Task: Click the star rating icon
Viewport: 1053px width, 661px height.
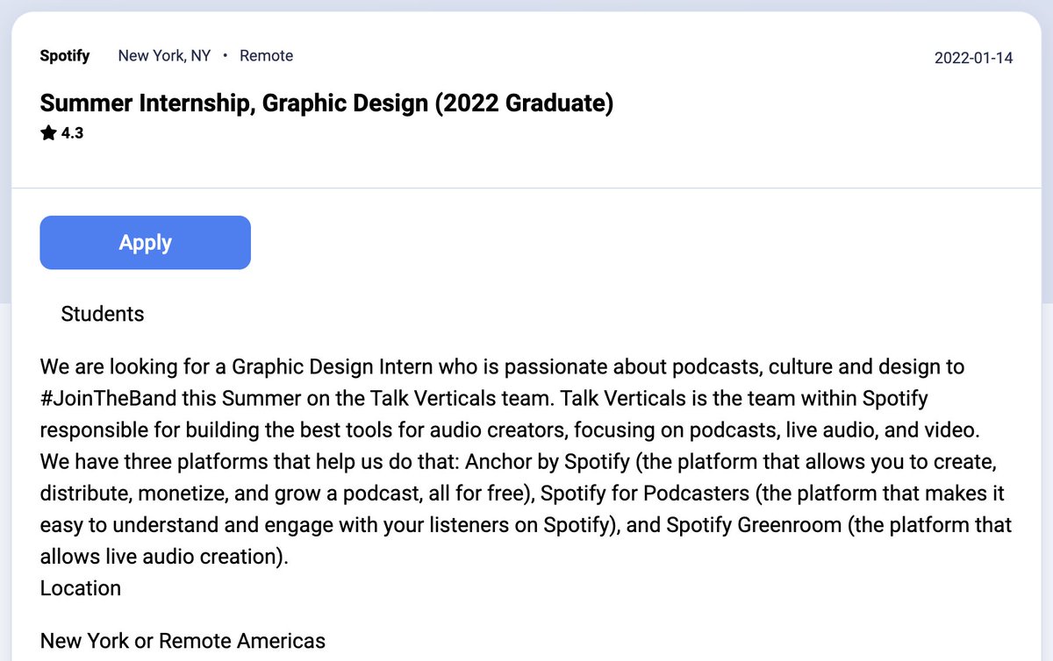Action: tap(47, 132)
